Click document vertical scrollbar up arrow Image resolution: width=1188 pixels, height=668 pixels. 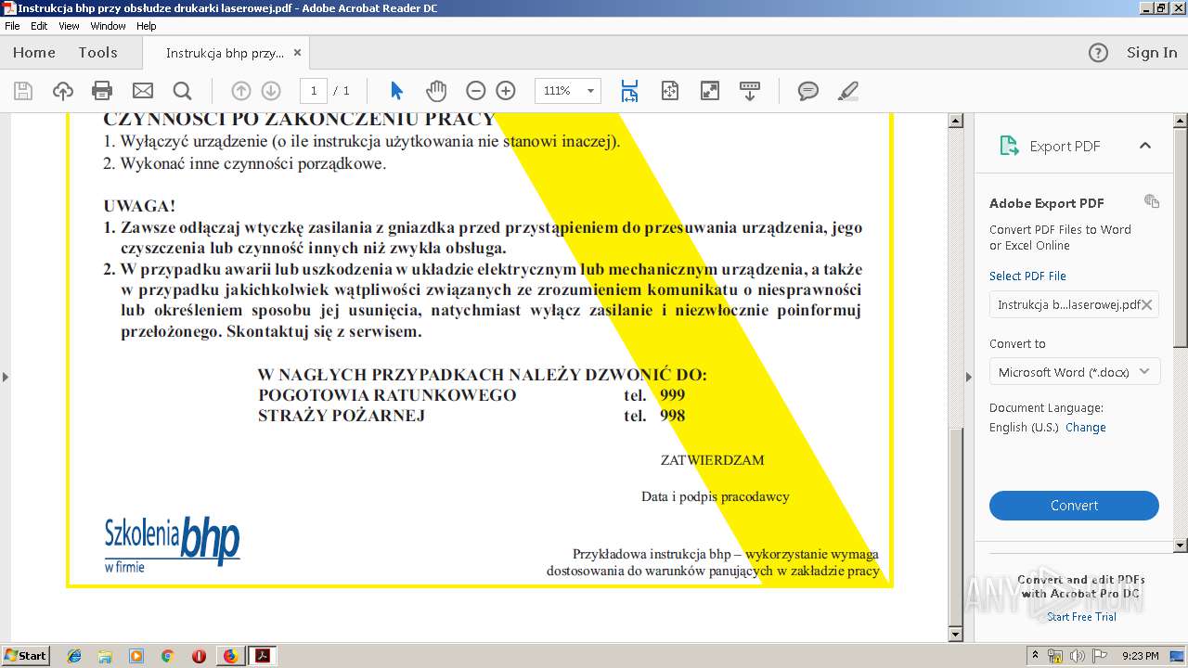[956, 121]
